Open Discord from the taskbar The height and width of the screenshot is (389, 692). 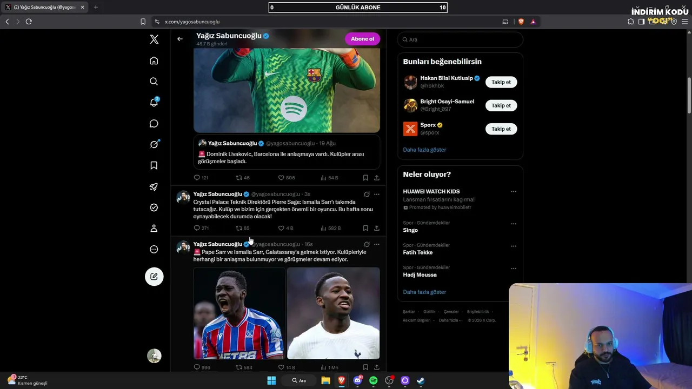pos(357,380)
